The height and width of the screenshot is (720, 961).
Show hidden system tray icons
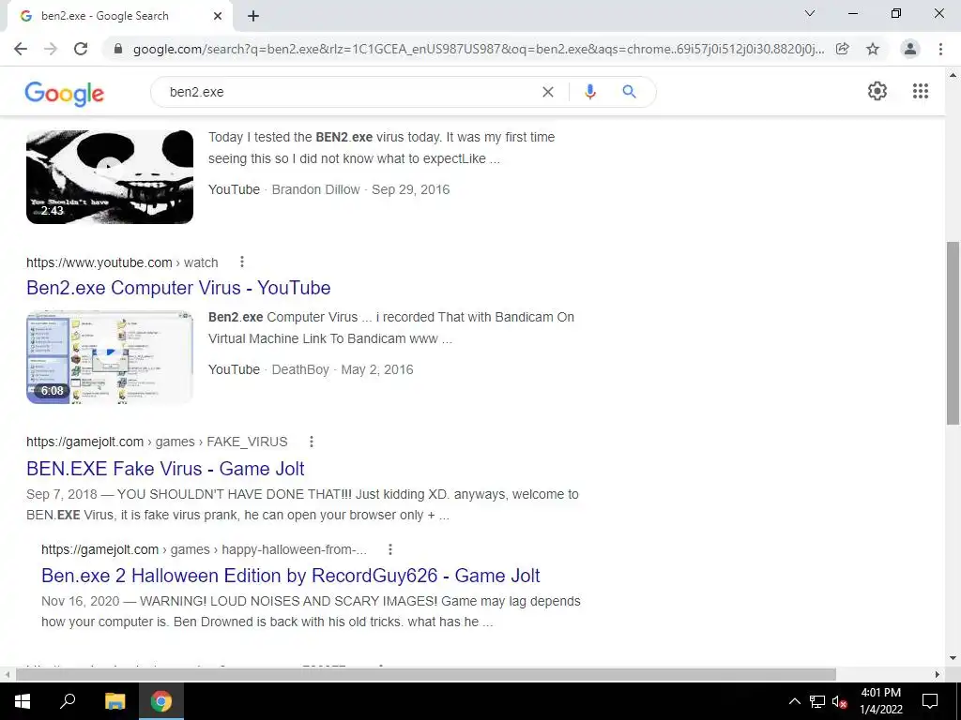click(794, 701)
